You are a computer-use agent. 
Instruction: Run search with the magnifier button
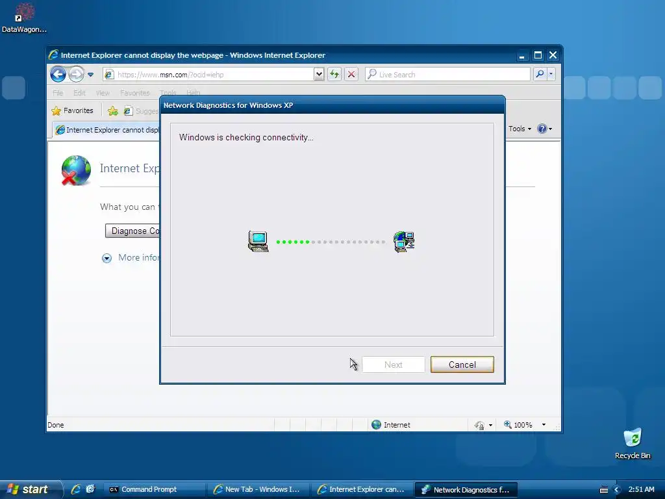point(540,74)
